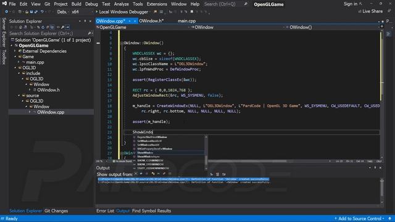Collapse the Game folder
The image size is (395, 222).
coord(15,57)
